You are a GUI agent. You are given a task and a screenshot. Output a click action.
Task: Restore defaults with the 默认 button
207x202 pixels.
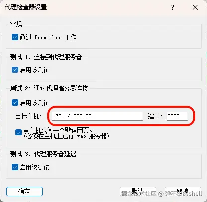pyautogui.click(x=138, y=192)
